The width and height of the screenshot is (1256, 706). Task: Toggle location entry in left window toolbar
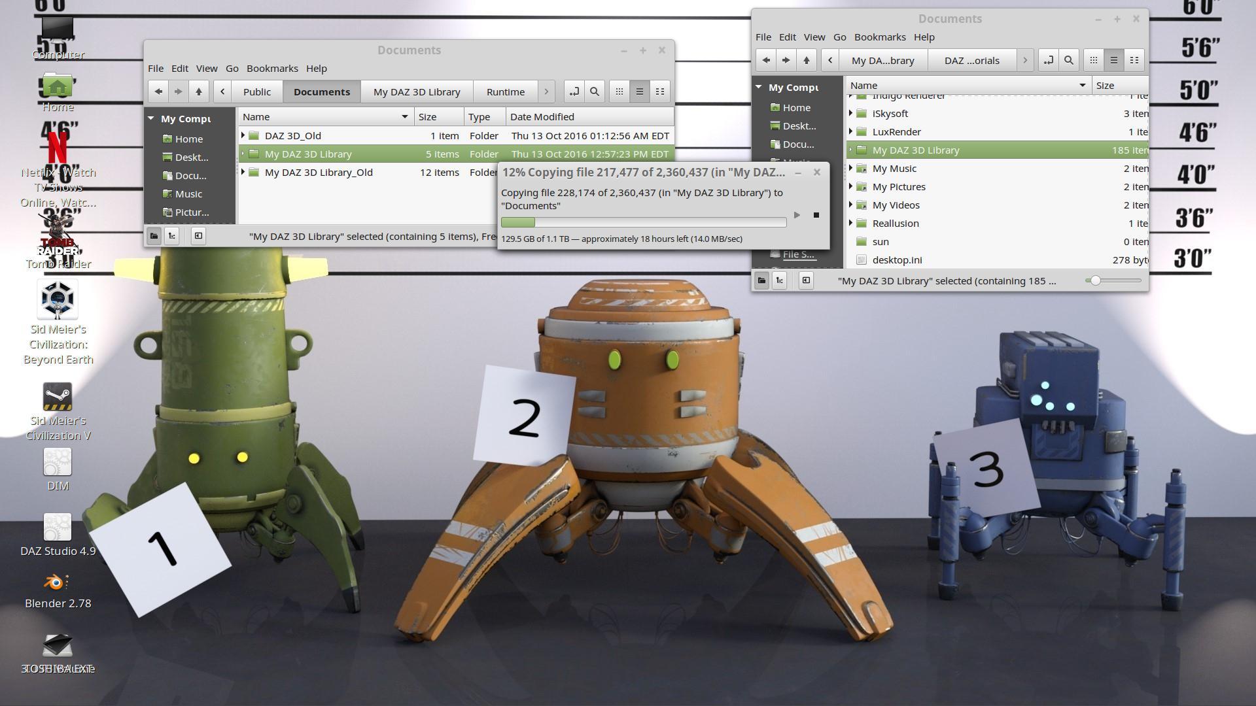click(x=574, y=92)
